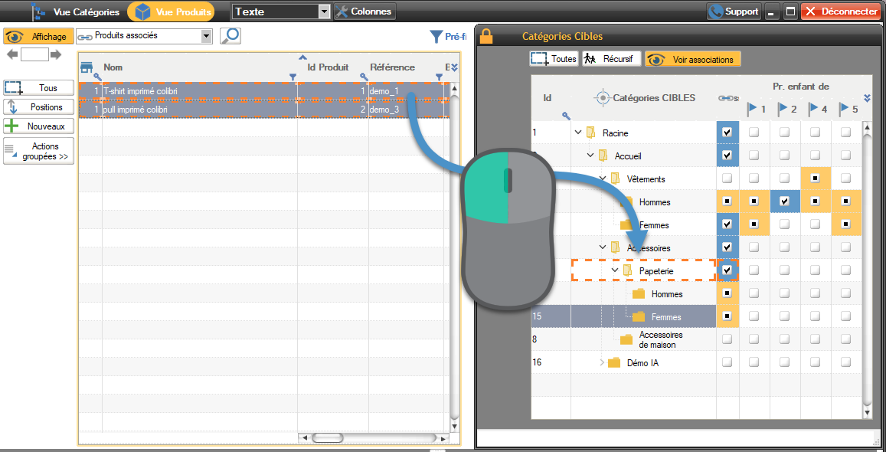Click the Nouveaux button
Image resolution: width=886 pixels, height=452 pixels.
click(x=38, y=126)
